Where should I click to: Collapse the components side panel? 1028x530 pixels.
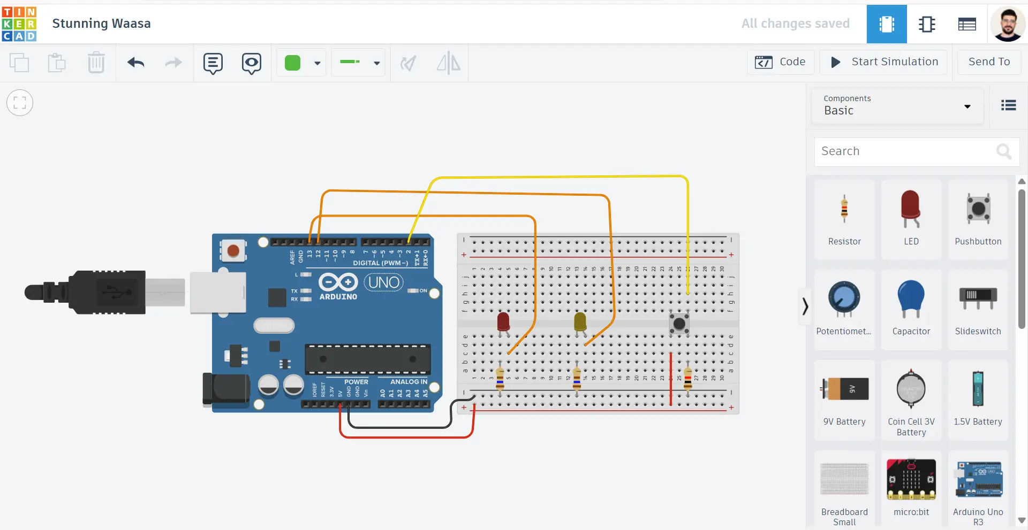805,306
